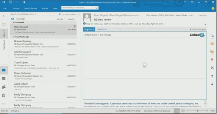217x114 pixels.
Task: Open the More navigation options ellipsis
Action: coord(4,104)
